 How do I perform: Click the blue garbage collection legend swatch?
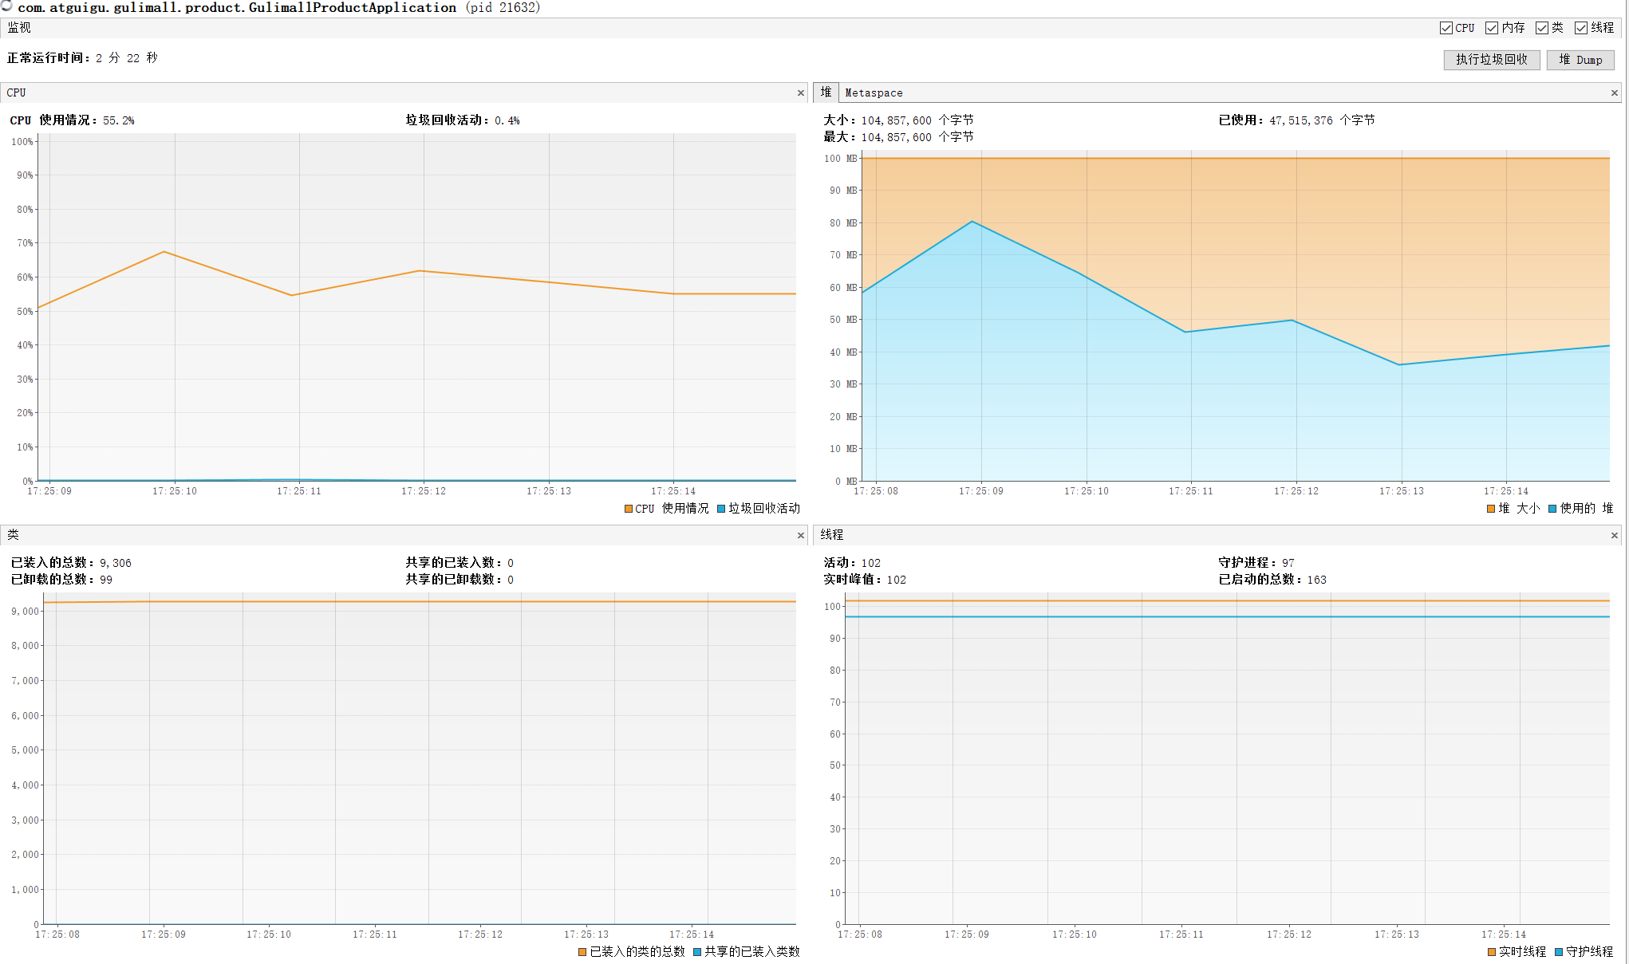[x=721, y=509]
